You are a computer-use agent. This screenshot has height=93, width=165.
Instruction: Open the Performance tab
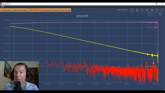[x=65, y=10]
